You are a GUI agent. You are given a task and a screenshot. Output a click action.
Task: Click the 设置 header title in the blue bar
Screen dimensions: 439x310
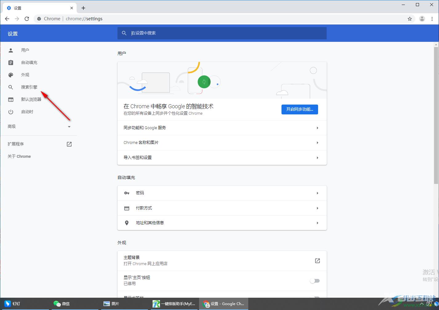[x=13, y=34]
